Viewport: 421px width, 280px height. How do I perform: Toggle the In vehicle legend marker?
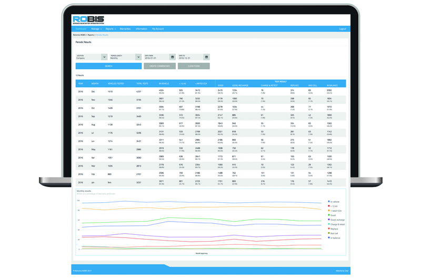coord(329,202)
